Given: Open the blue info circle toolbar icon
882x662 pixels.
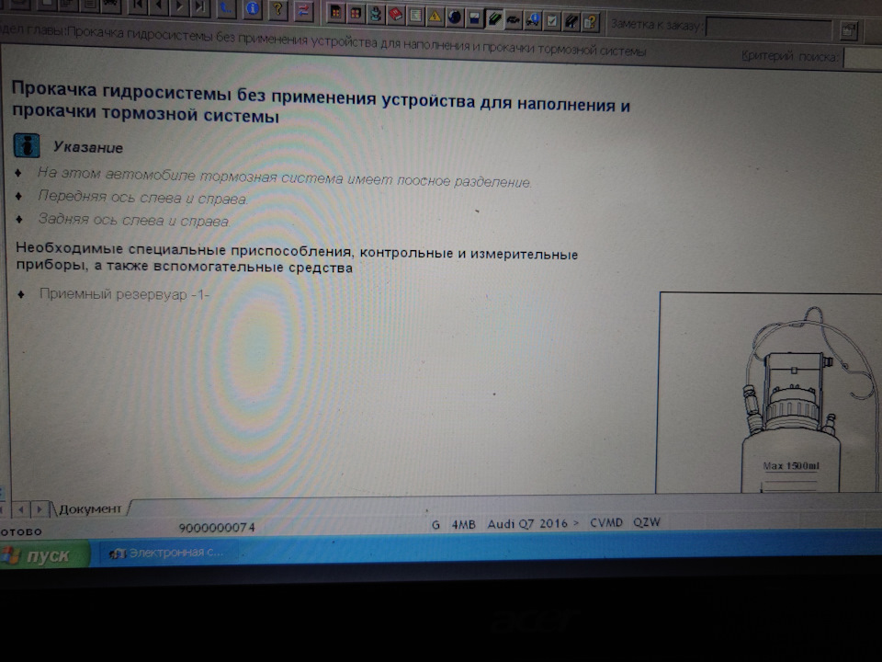Looking at the screenshot, I should coord(252,9).
